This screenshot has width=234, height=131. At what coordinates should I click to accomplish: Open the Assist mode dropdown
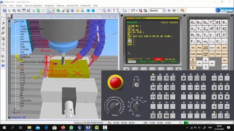164,11
